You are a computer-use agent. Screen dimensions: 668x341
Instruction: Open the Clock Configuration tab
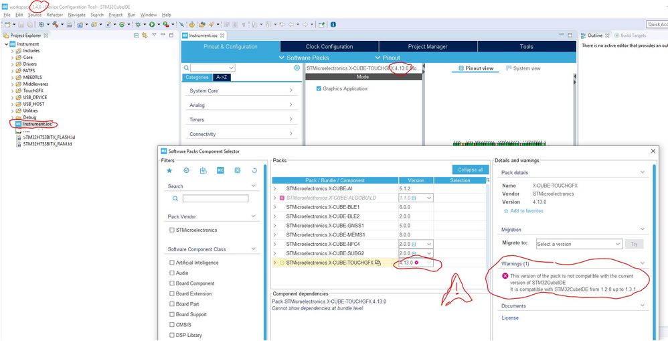[x=329, y=46]
